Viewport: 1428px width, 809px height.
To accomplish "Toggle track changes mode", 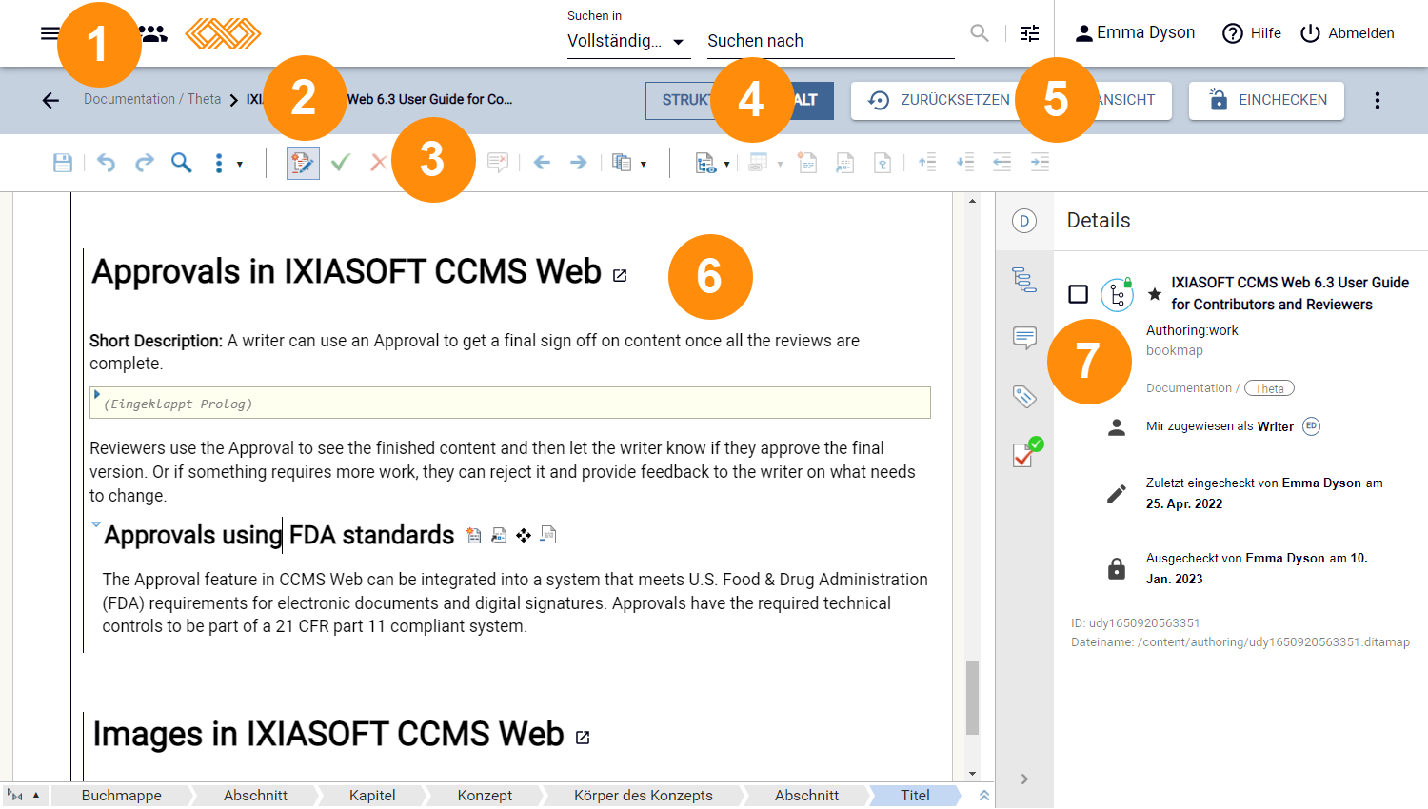I will (x=303, y=163).
